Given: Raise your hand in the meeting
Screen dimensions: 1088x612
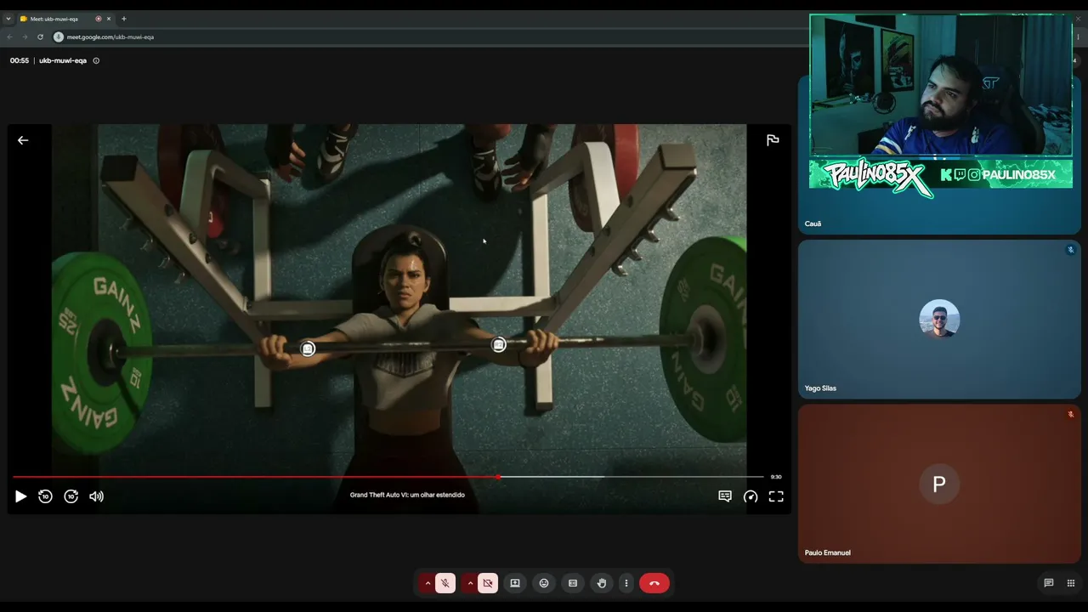Looking at the screenshot, I should pyautogui.click(x=602, y=583).
